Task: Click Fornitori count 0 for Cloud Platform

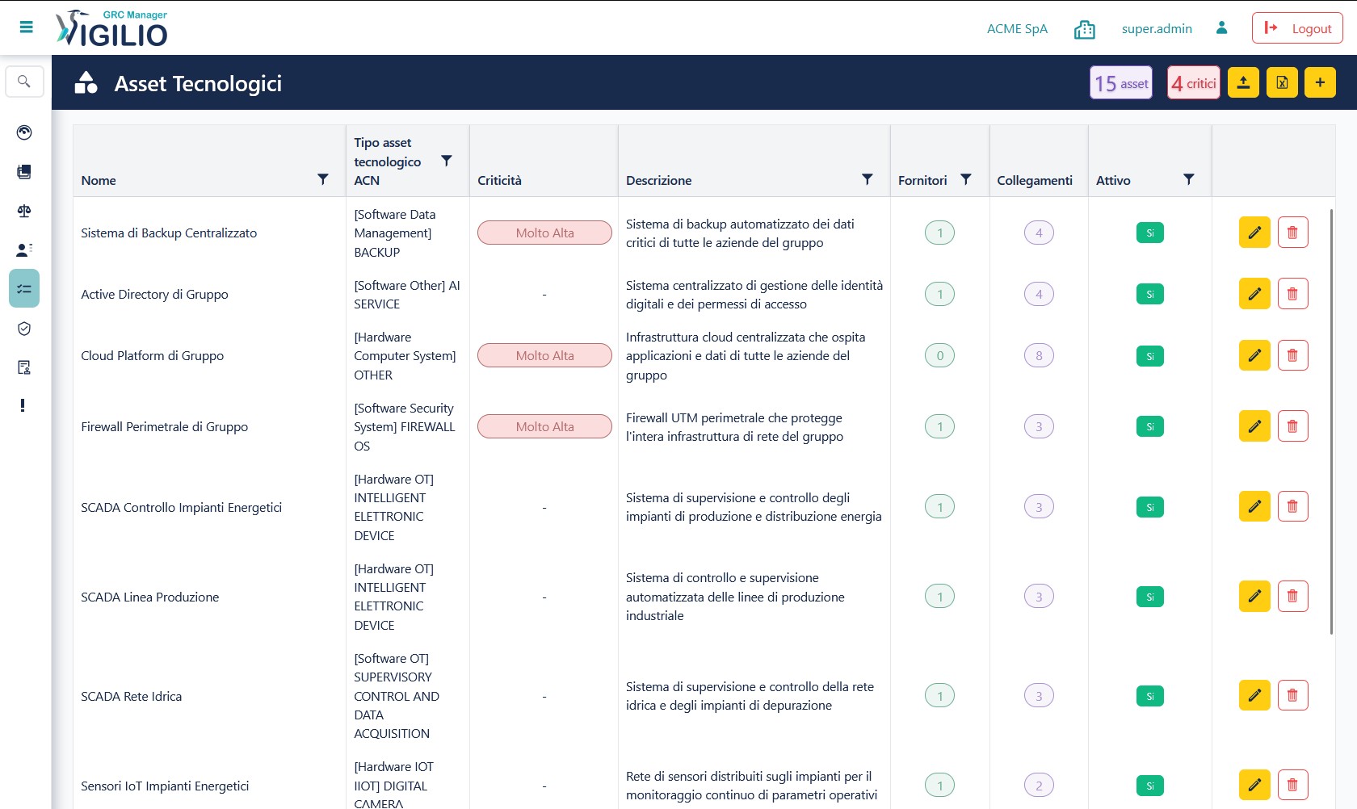Action: 939,355
